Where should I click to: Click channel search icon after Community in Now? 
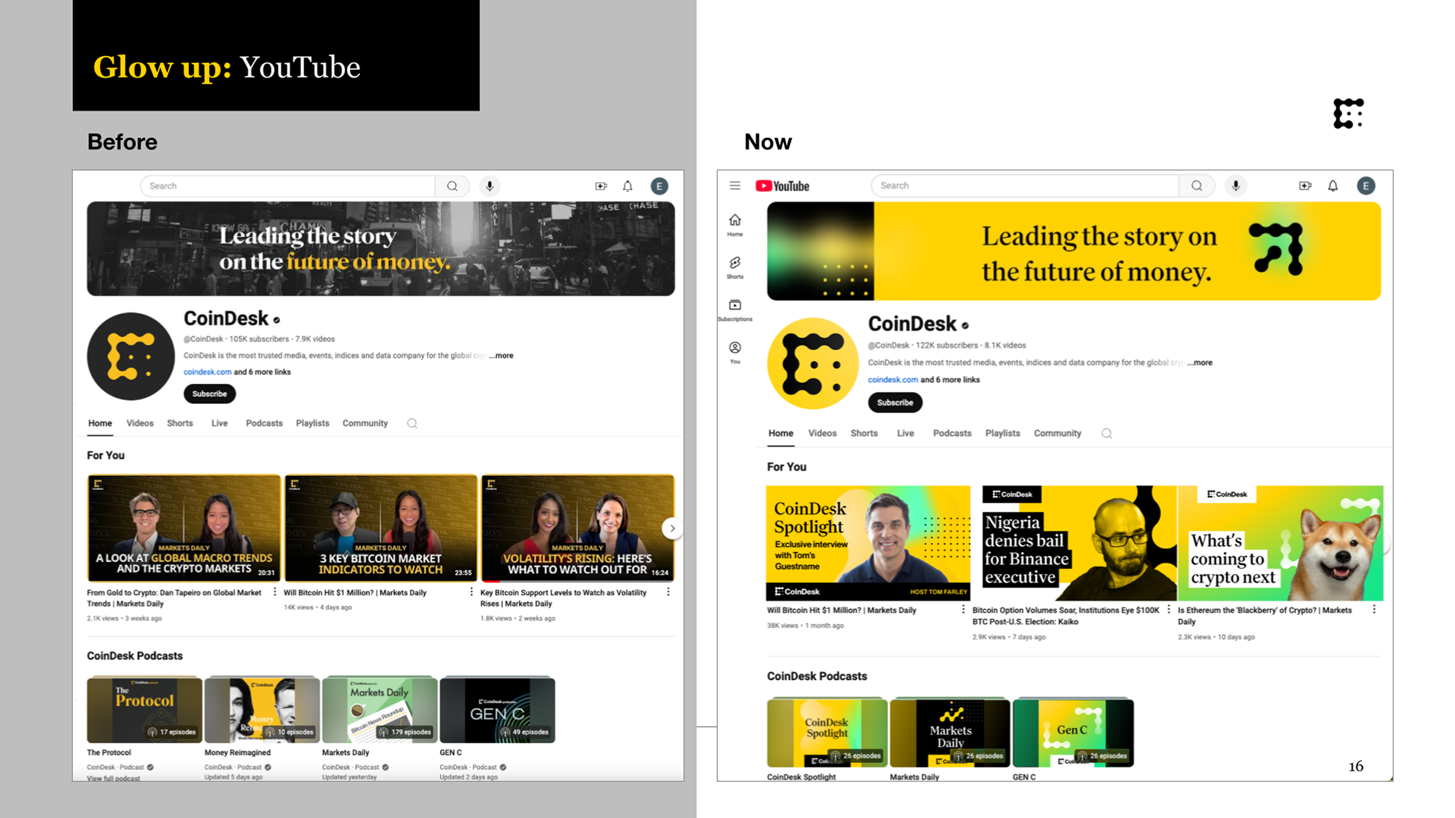[1106, 433]
